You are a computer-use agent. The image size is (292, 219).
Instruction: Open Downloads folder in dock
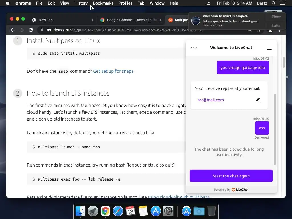coord(199,211)
